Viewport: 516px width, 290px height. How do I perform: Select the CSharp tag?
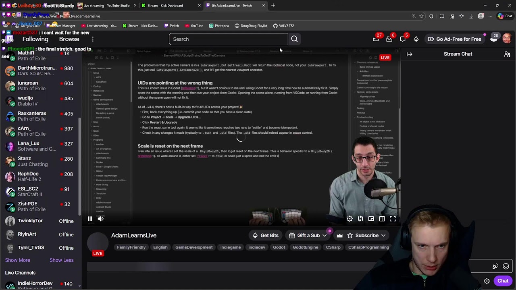333,247
